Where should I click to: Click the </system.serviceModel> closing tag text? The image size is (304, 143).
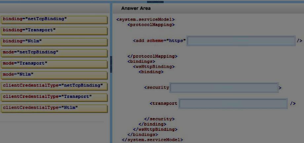point(152,140)
